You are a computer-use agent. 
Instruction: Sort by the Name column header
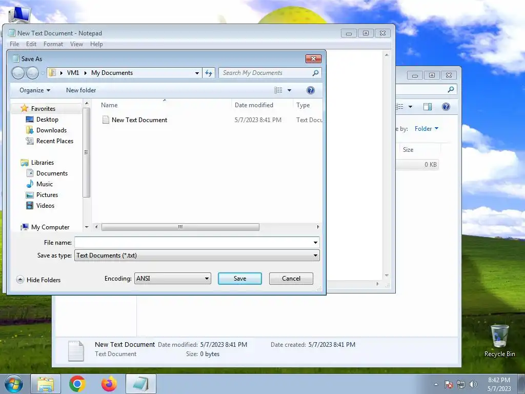[x=109, y=105]
